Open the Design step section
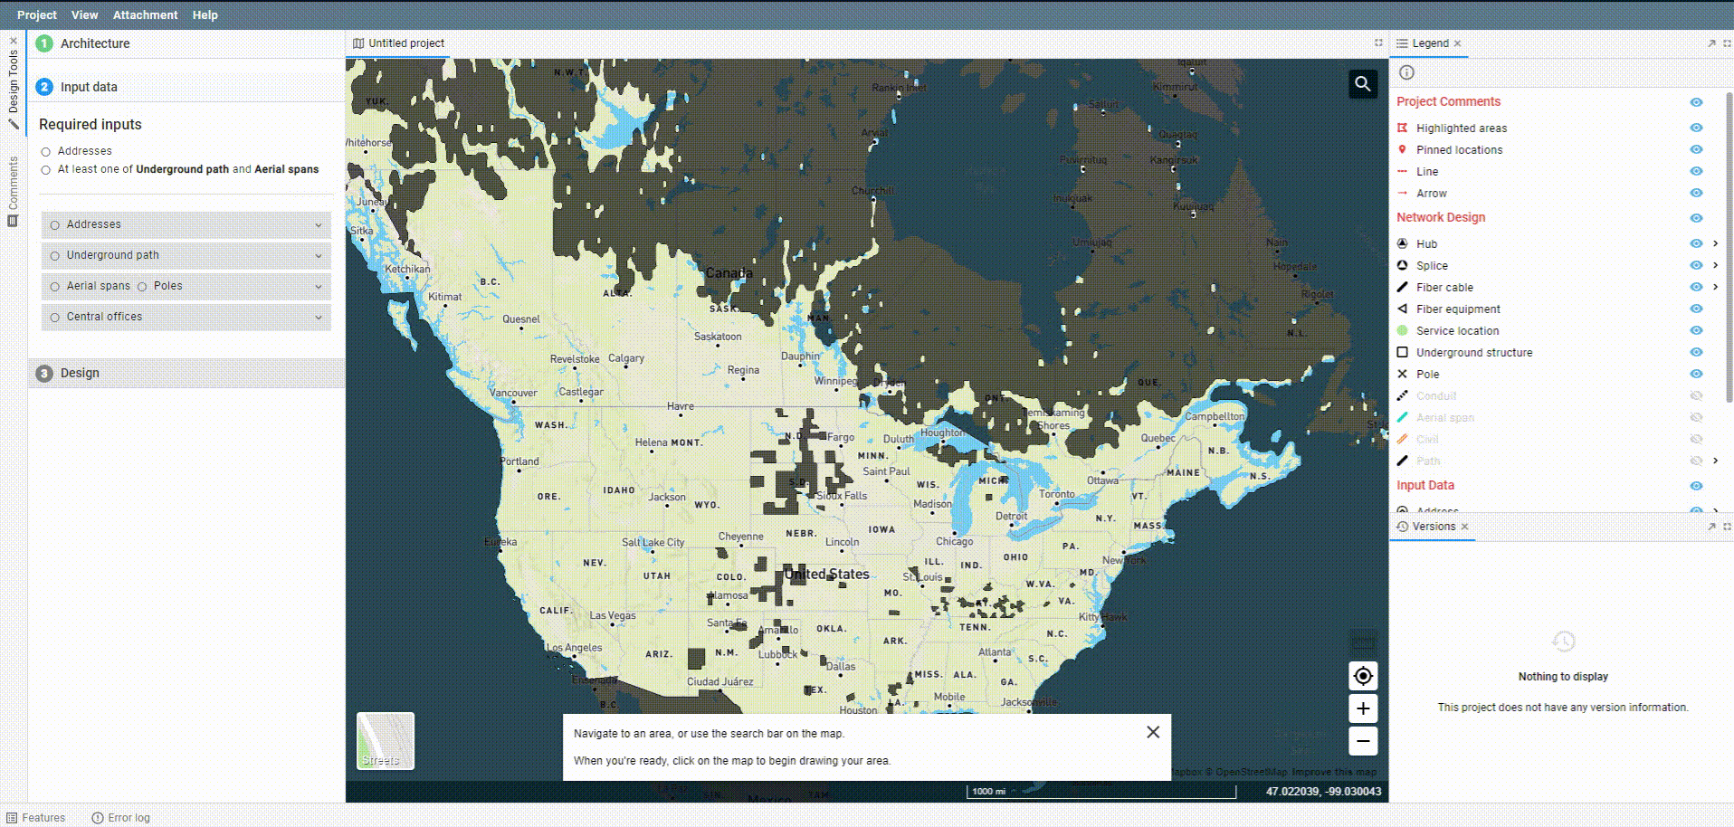This screenshot has width=1734, height=827. (186, 373)
